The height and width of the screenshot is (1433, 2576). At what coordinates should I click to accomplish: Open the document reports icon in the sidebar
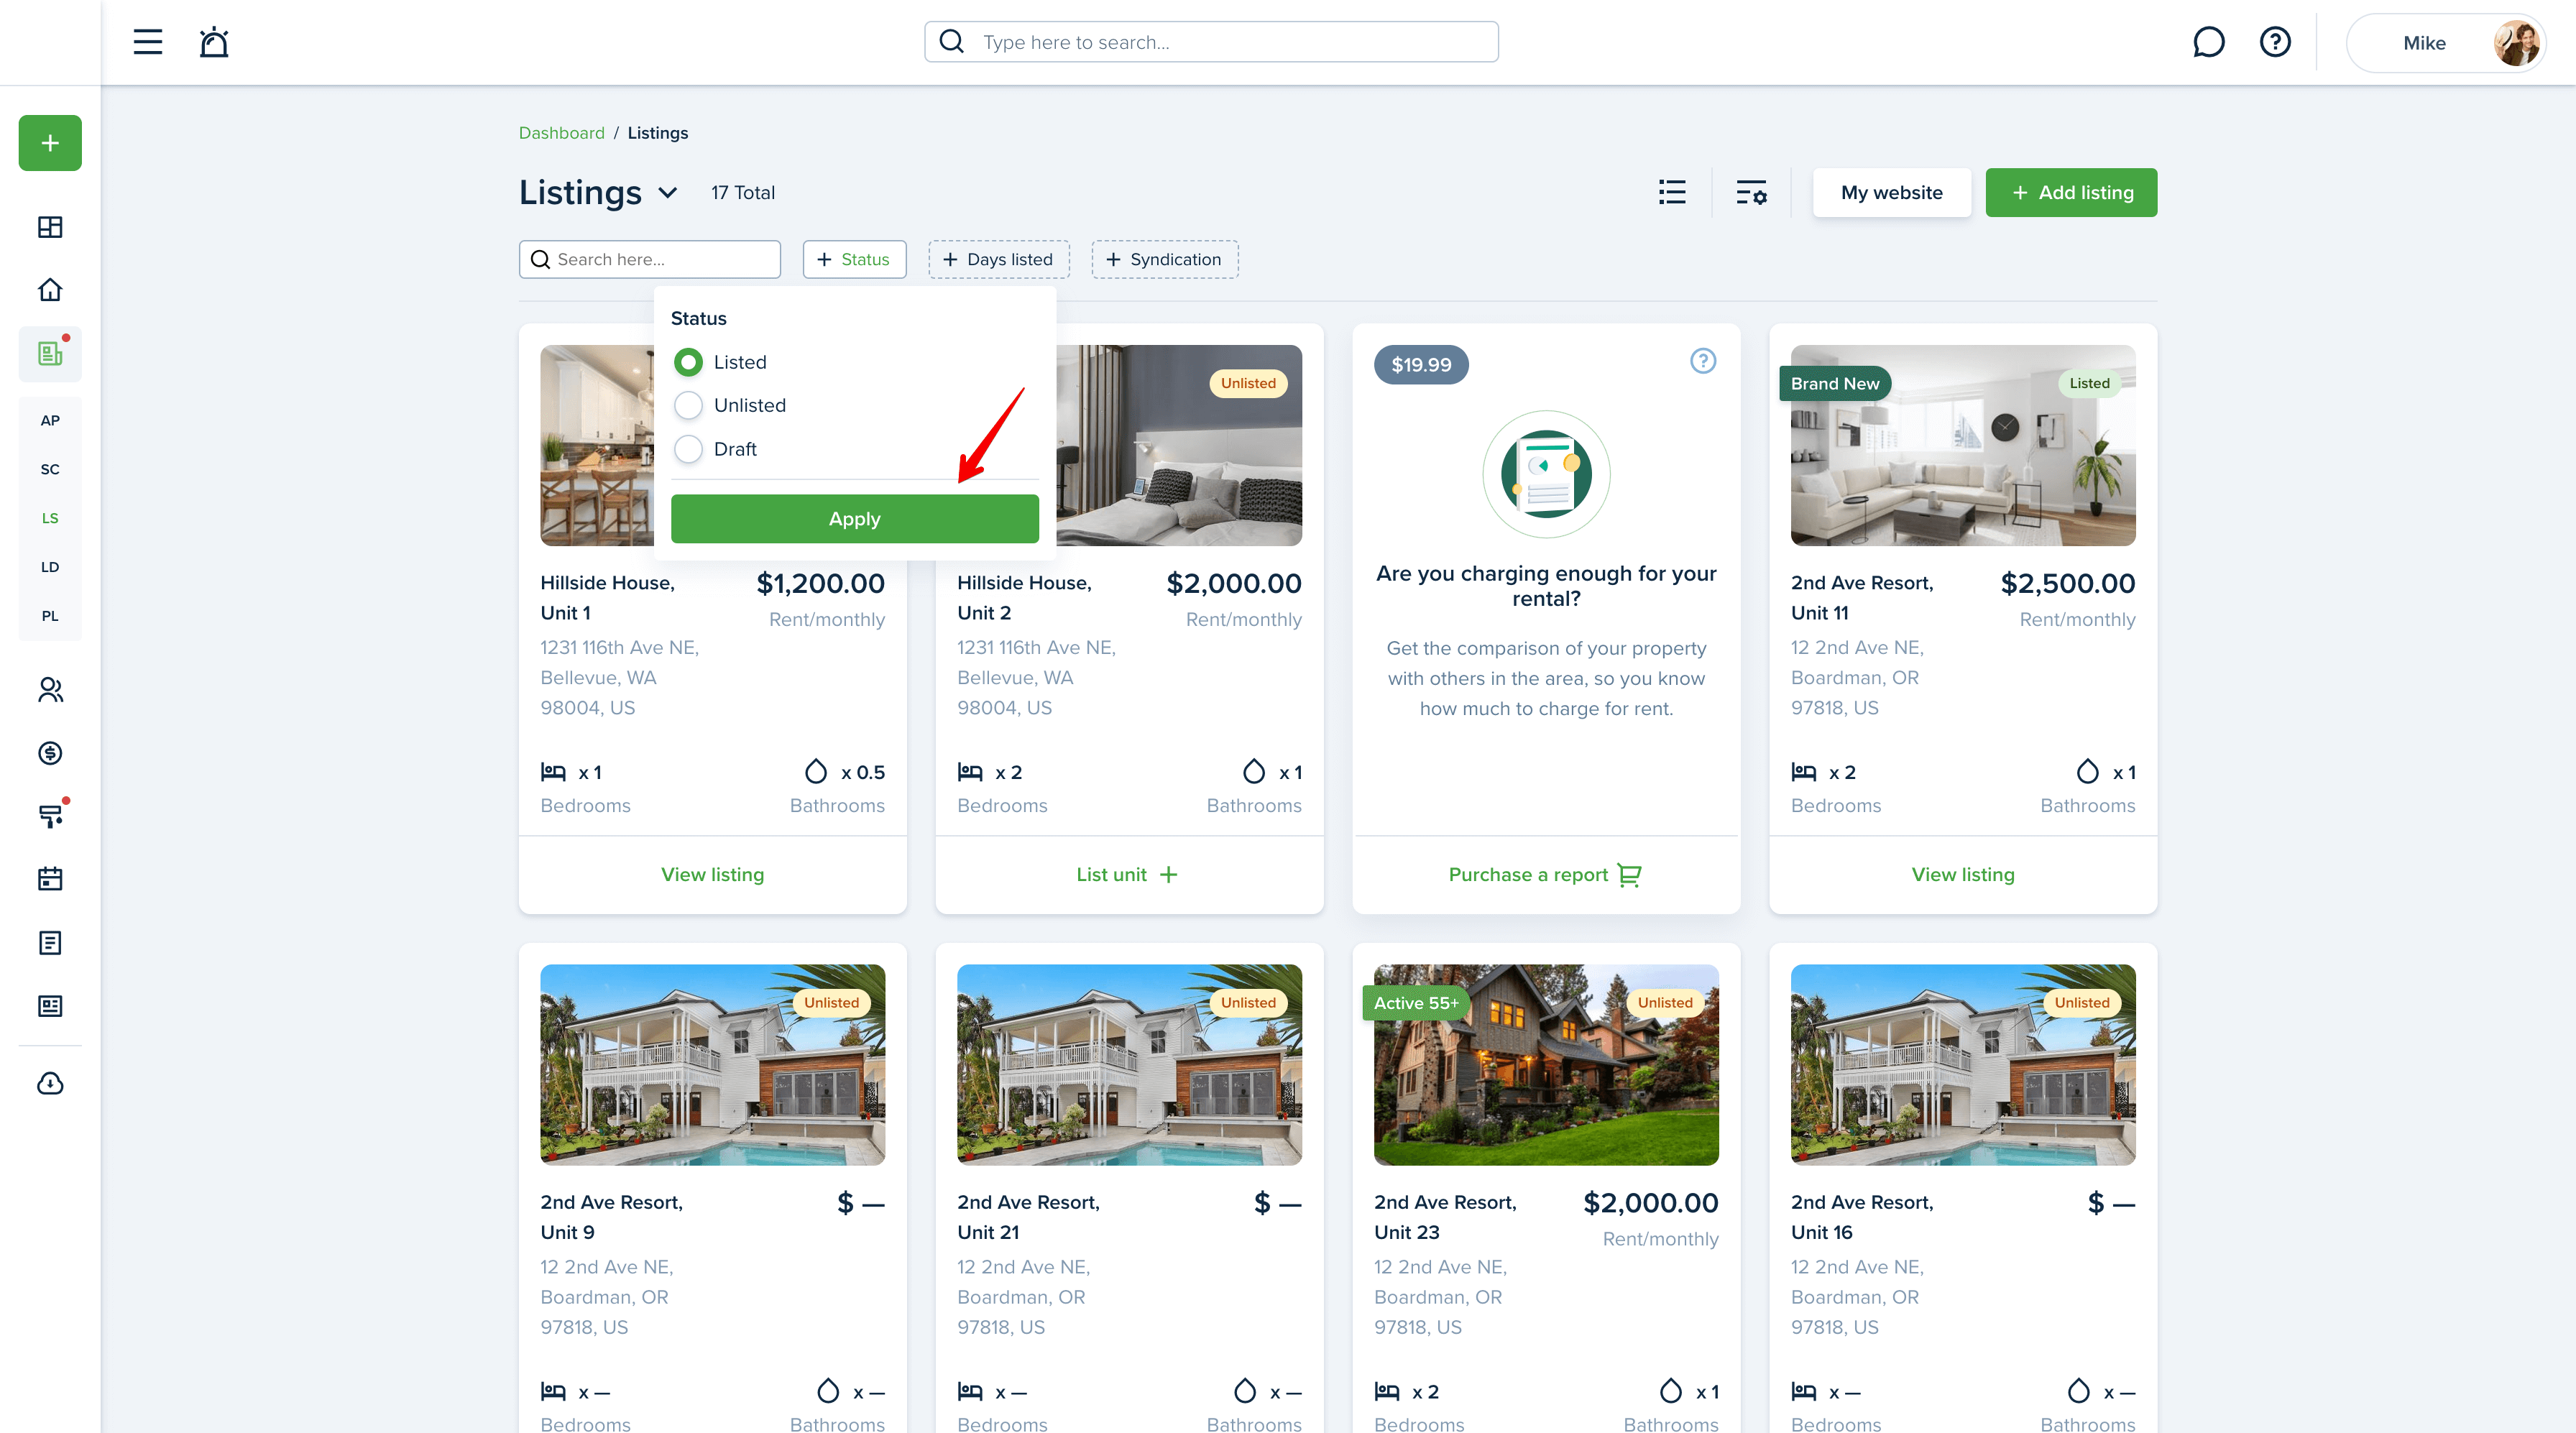[x=50, y=943]
